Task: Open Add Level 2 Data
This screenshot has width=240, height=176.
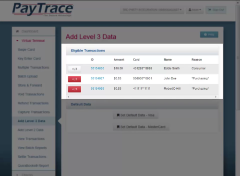Action: [x=31, y=130]
